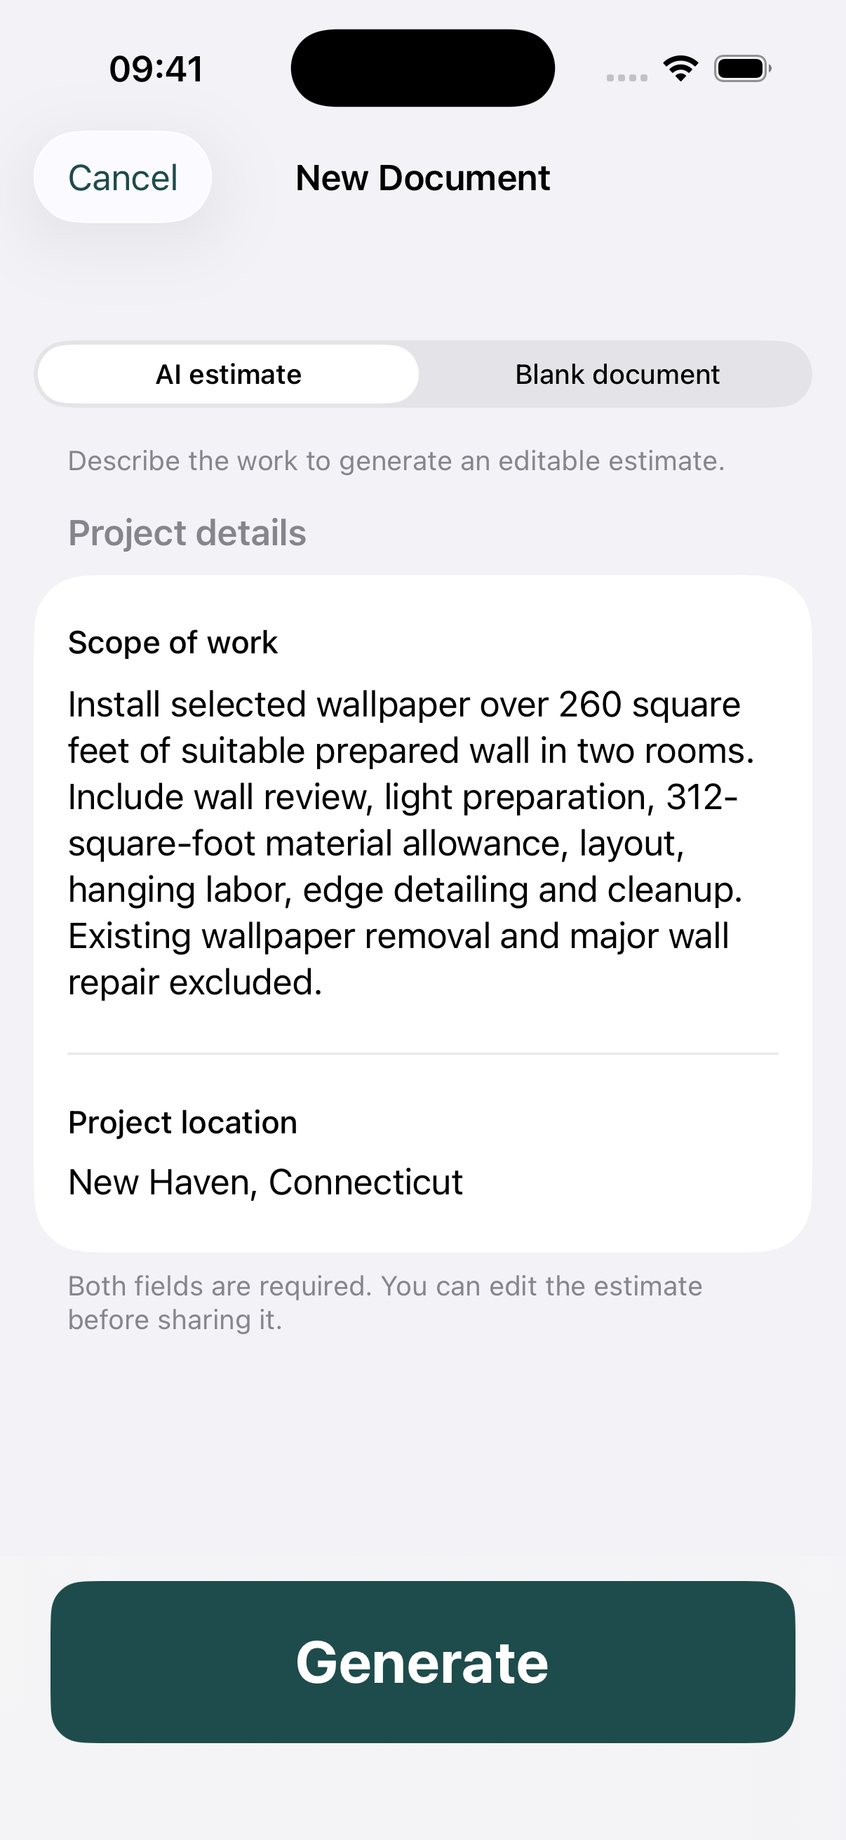Select the AI estimate segment
The height and width of the screenshot is (1840, 846).
[229, 374]
